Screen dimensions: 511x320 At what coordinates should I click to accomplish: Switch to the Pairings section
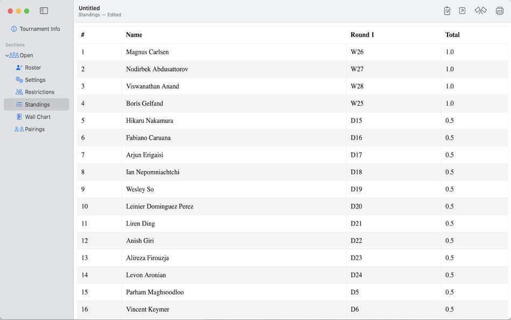click(x=34, y=129)
